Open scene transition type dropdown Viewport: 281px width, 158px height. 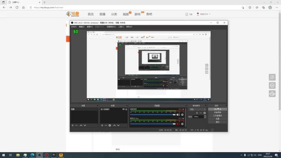coord(198,109)
